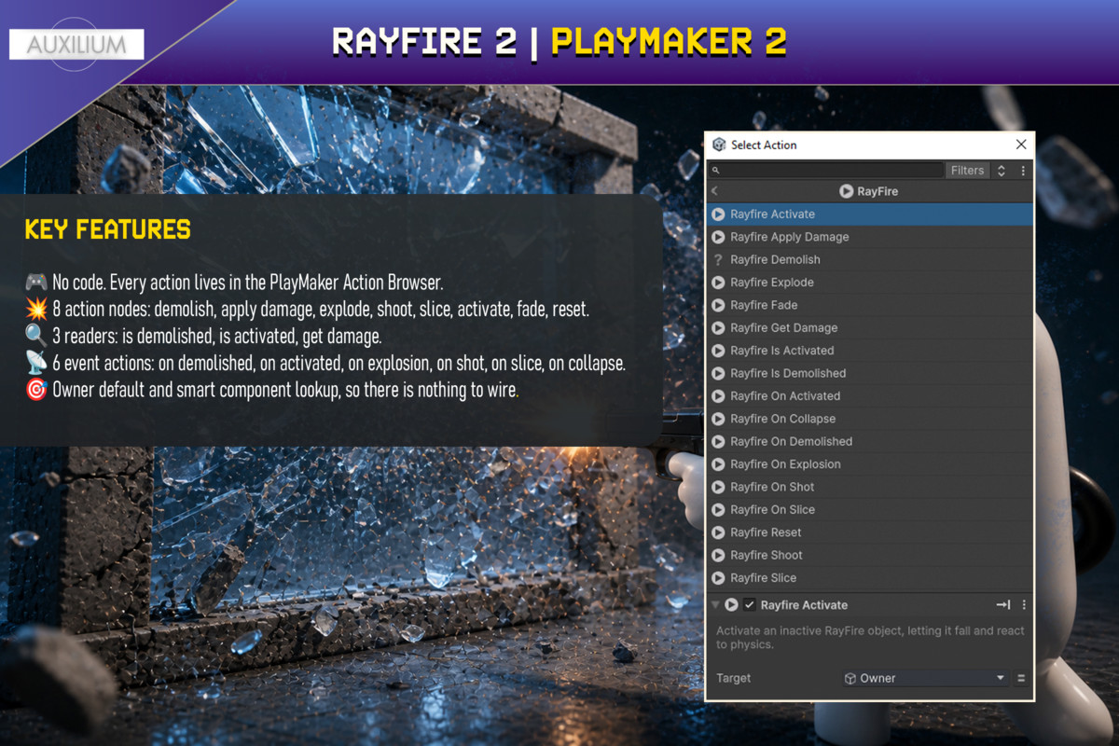
Task: Click the arrow-to-bar icon in Rayfire Activate preview
Action: click(x=1003, y=605)
